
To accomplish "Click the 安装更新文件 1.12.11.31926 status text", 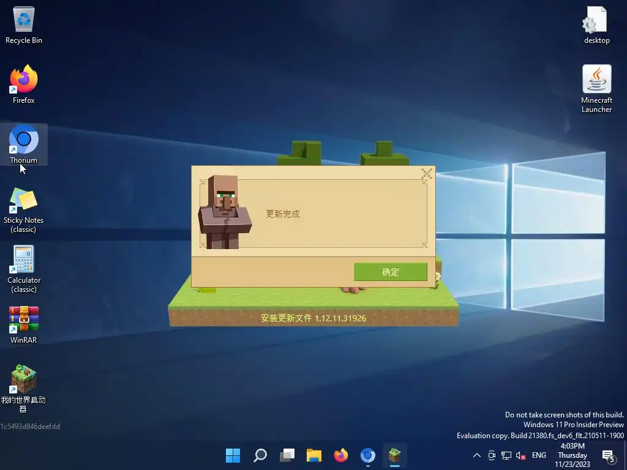I will (x=313, y=318).
